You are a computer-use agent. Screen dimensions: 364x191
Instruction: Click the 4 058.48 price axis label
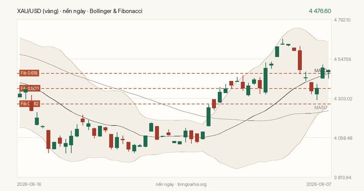343,138
